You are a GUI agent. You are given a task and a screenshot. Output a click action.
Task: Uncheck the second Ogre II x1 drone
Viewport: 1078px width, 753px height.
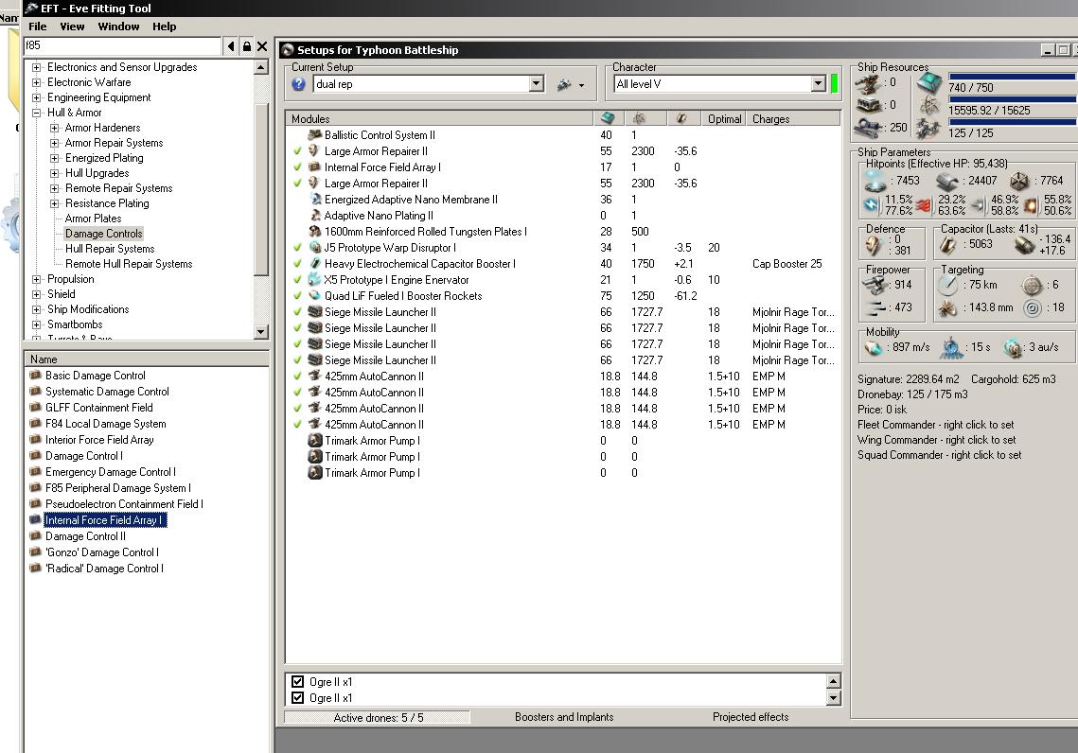pos(298,698)
